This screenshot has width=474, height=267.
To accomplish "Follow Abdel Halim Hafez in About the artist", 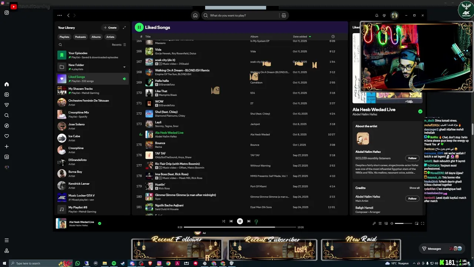I will click(x=413, y=158).
